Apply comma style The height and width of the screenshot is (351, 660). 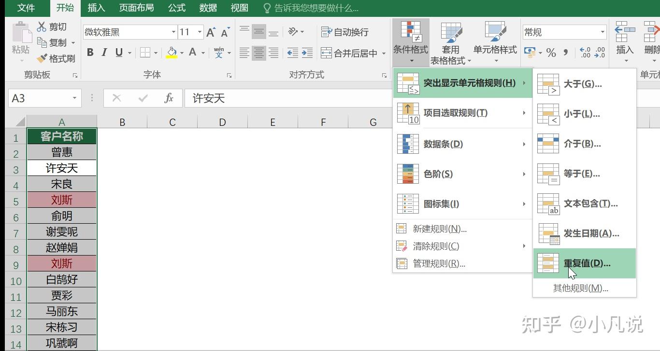565,53
